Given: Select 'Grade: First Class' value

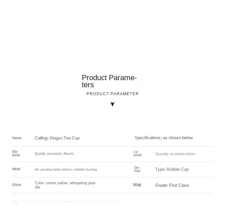Looking at the screenshot, I should click(172, 185).
